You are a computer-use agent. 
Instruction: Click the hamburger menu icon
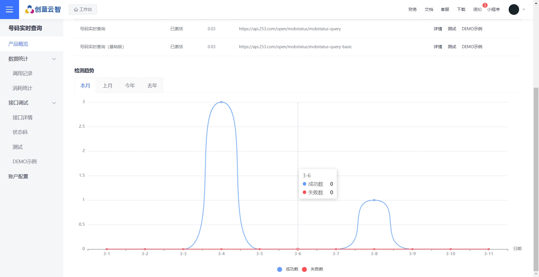(9, 10)
